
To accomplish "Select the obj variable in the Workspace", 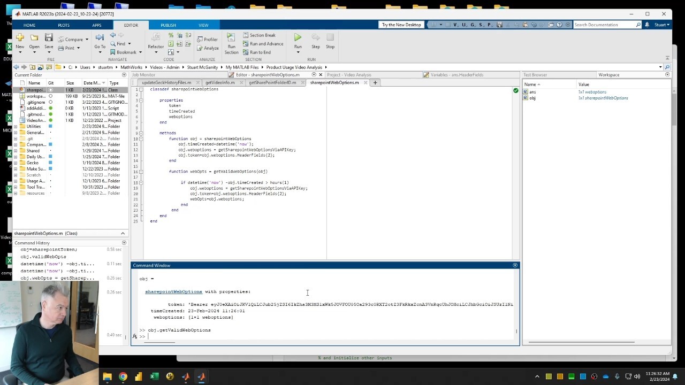I will [x=532, y=98].
